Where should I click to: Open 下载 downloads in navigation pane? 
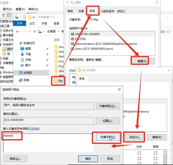(26, 54)
